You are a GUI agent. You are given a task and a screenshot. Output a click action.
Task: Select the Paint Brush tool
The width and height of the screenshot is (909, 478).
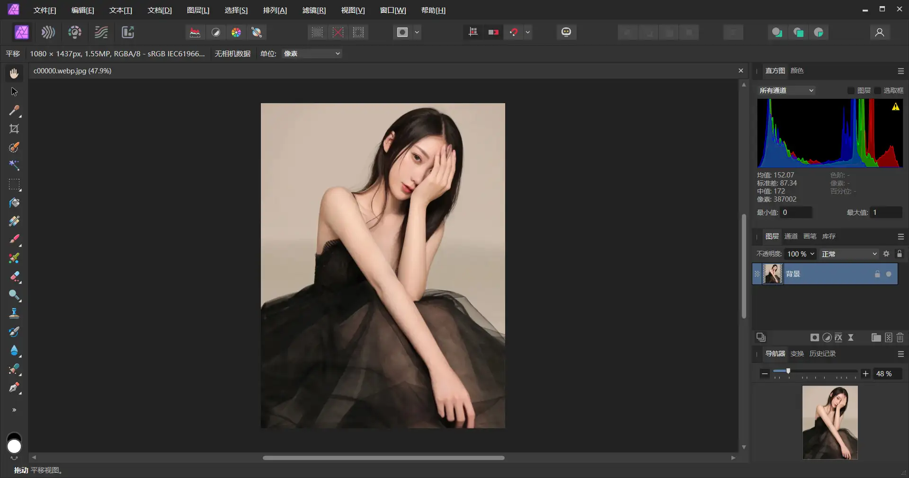(x=14, y=239)
